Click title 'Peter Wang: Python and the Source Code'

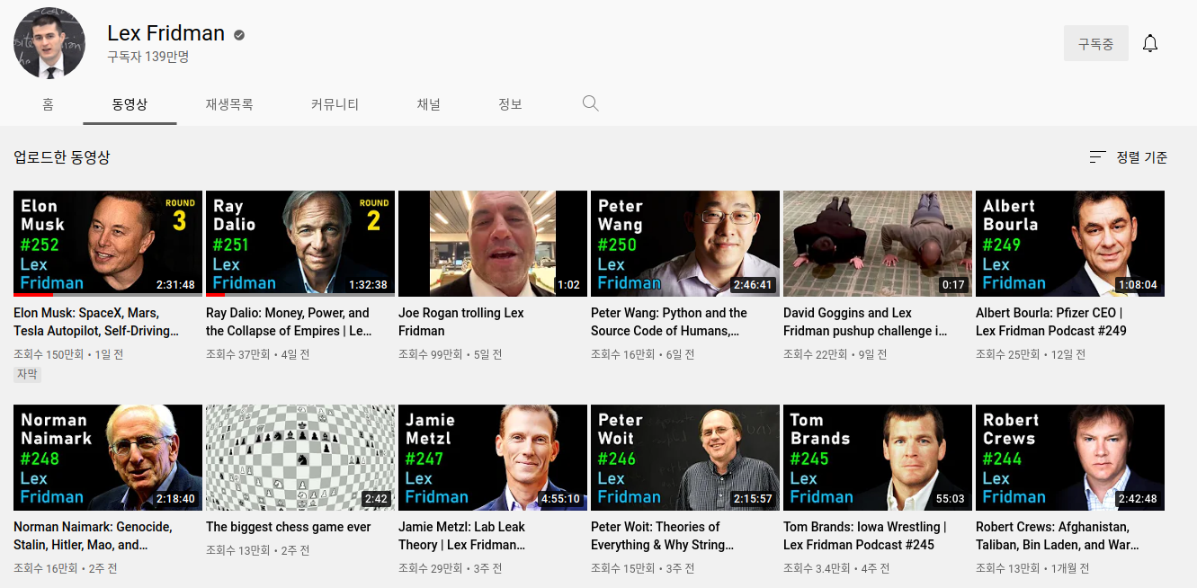(x=669, y=322)
